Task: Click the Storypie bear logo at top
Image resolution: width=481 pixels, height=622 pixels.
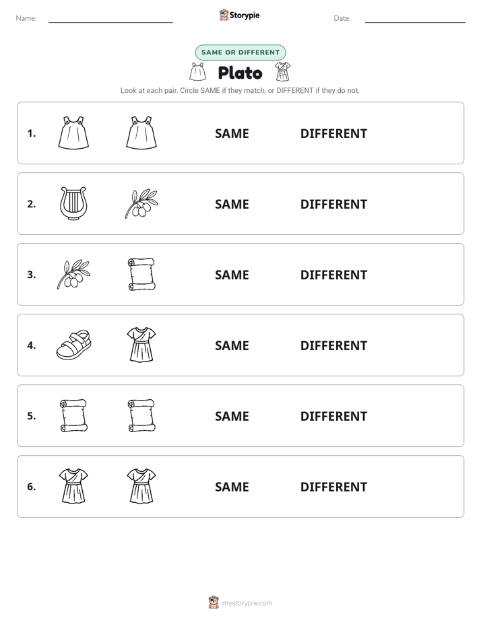Action: pos(224,15)
